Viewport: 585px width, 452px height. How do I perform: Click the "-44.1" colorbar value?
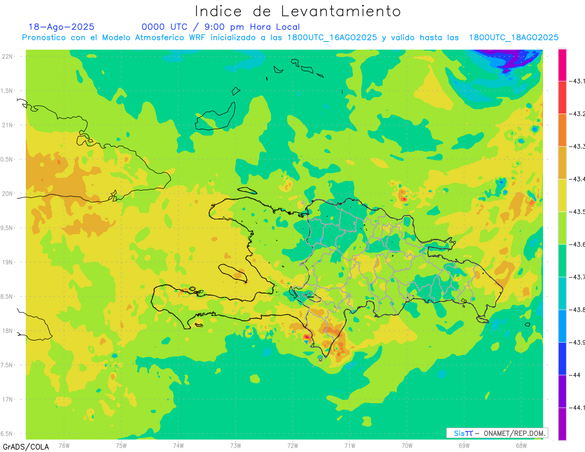[578, 408]
